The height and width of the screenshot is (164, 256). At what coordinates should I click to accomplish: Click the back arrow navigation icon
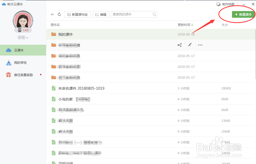52,14
